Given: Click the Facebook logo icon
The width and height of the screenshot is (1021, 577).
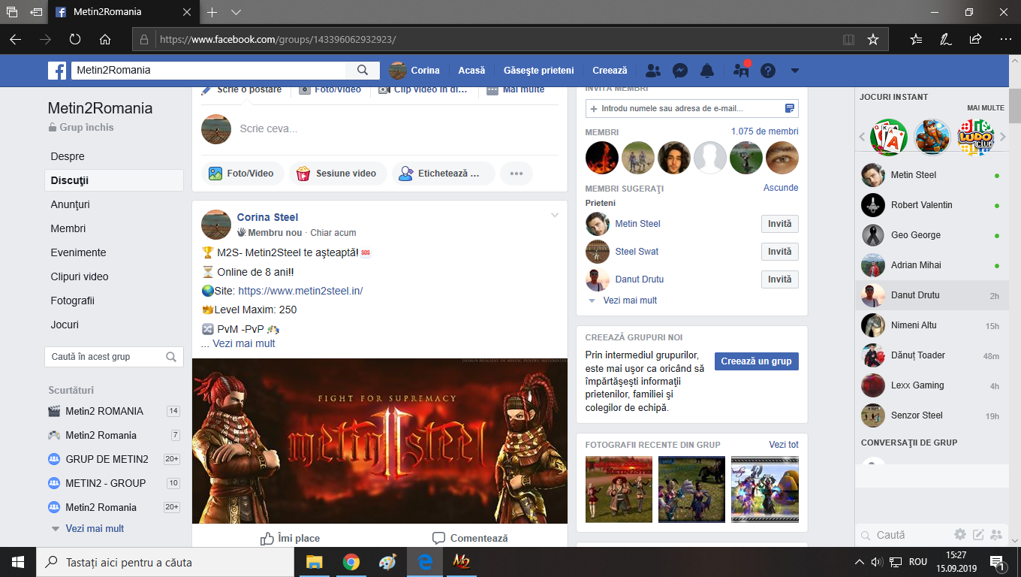Looking at the screenshot, I should [57, 71].
